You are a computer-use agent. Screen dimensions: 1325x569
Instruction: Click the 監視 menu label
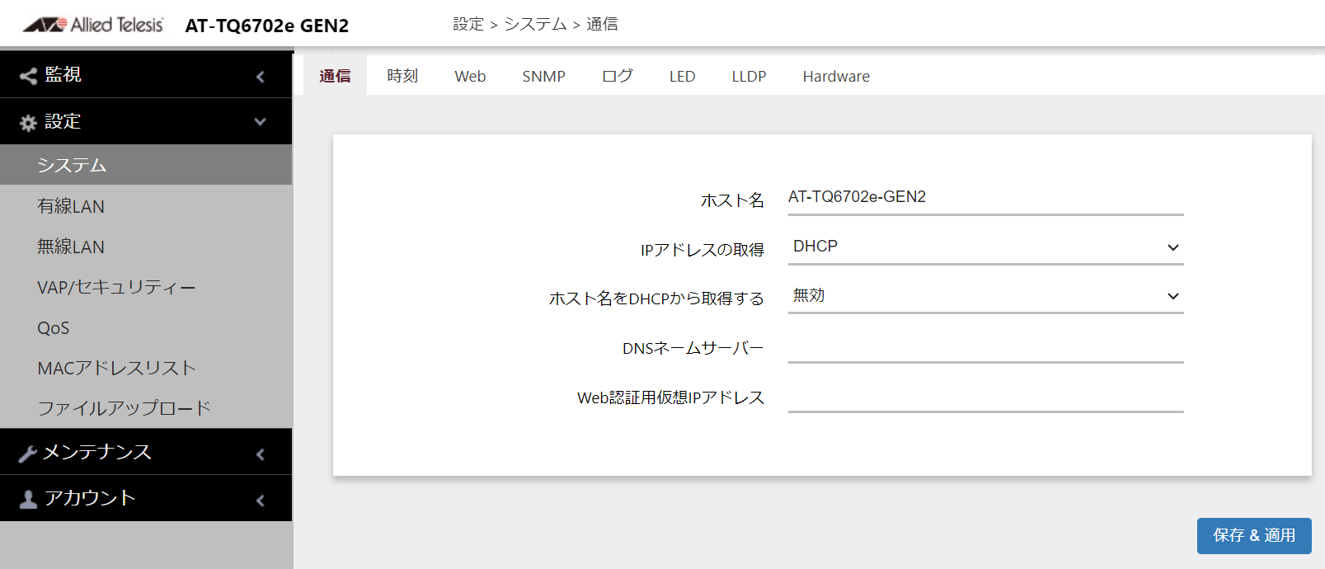pos(63,75)
